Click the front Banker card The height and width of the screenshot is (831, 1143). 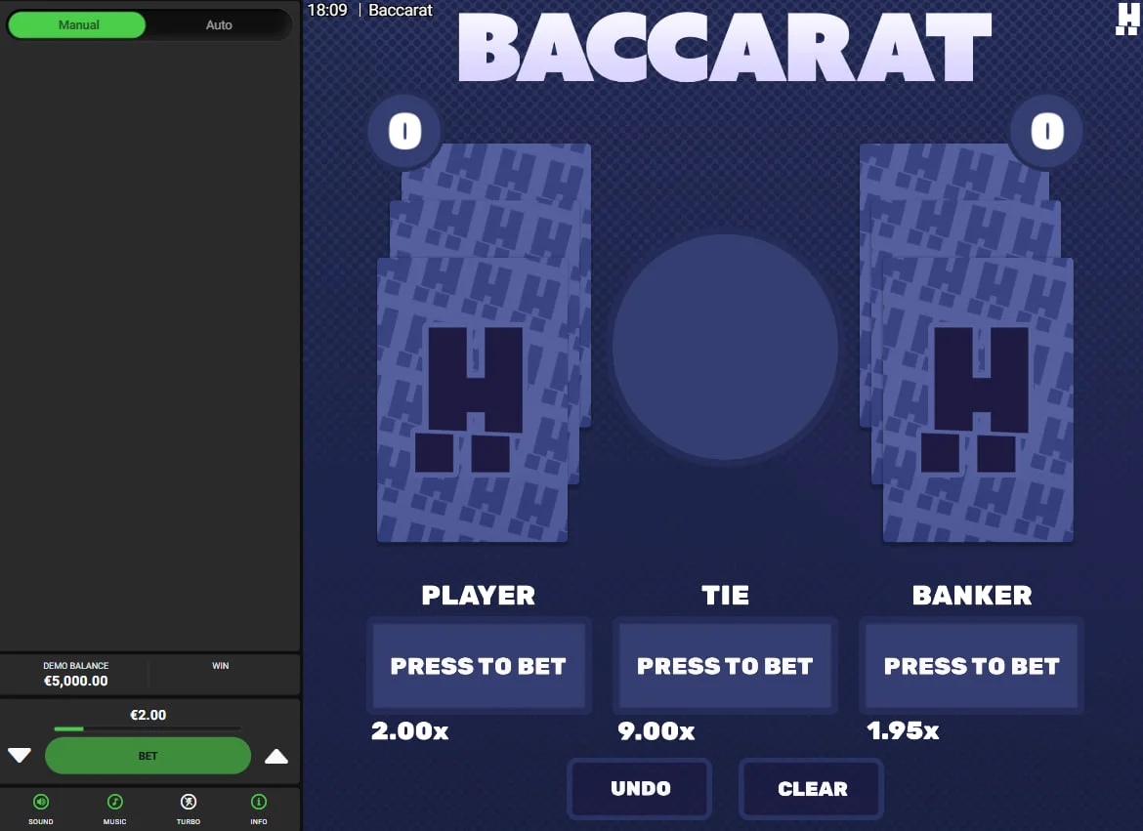point(978,399)
